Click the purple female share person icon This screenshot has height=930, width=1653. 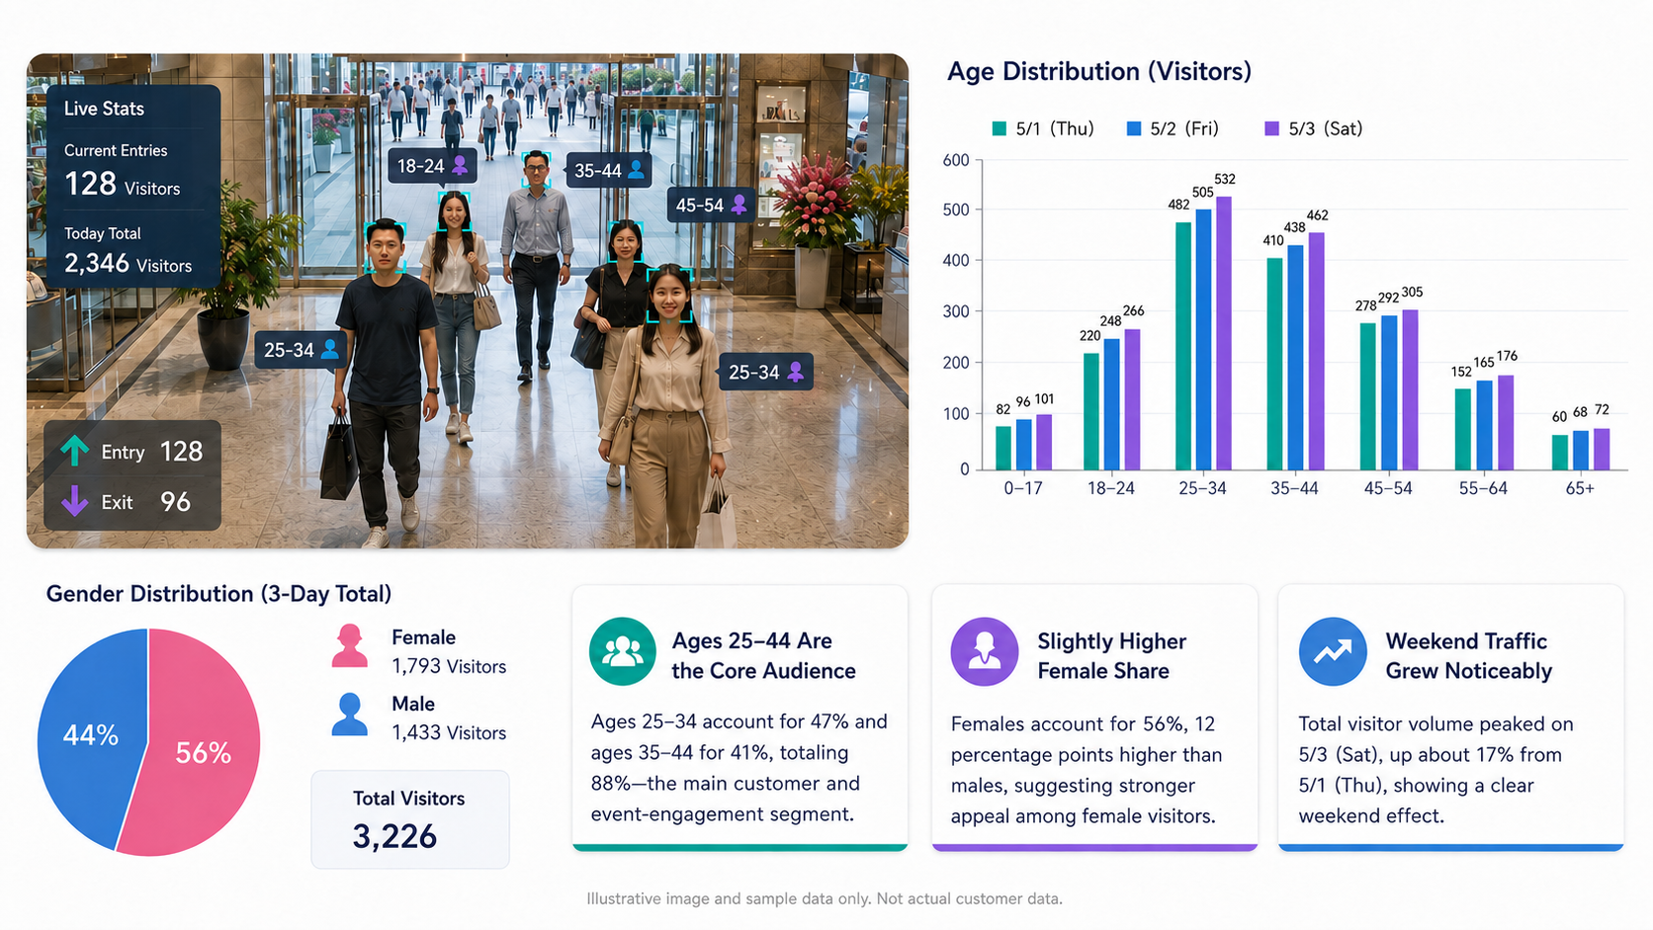(985, 651)
